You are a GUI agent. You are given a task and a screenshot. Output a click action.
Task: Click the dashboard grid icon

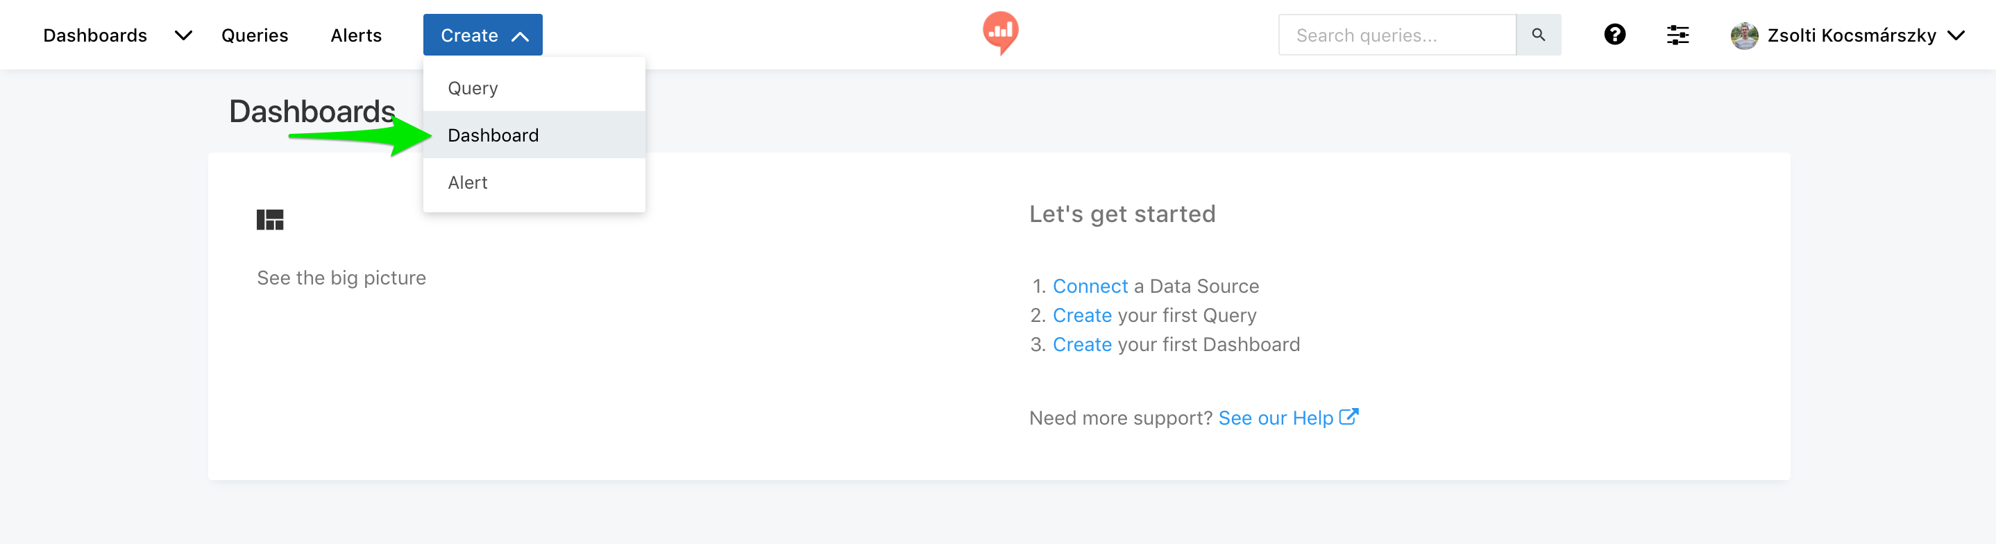270,220
